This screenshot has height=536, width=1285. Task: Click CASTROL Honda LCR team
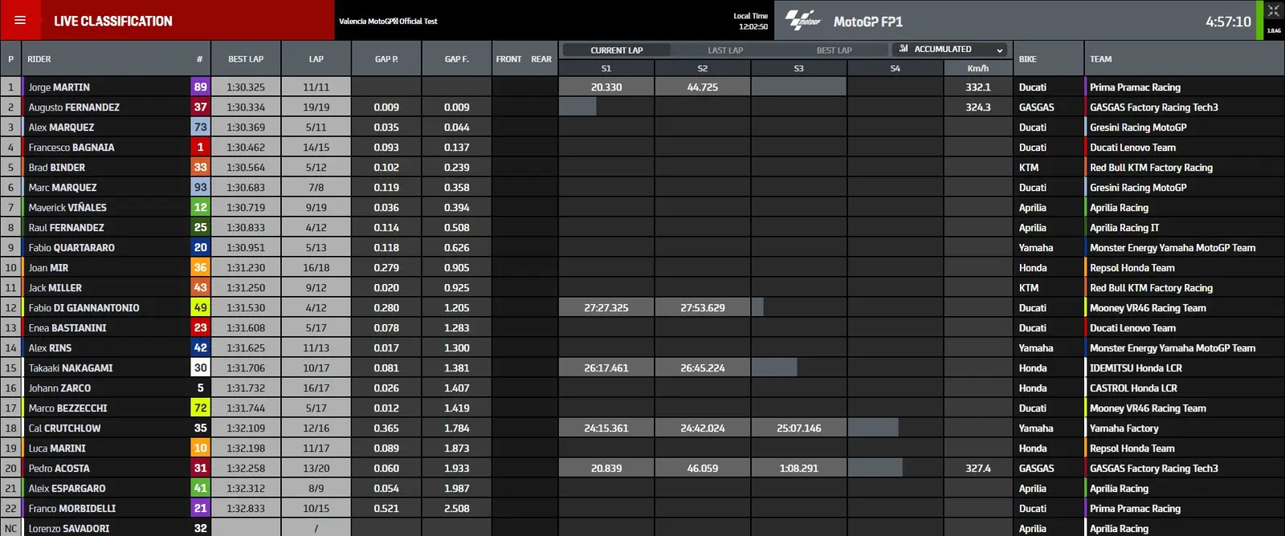coord(1133,388)
